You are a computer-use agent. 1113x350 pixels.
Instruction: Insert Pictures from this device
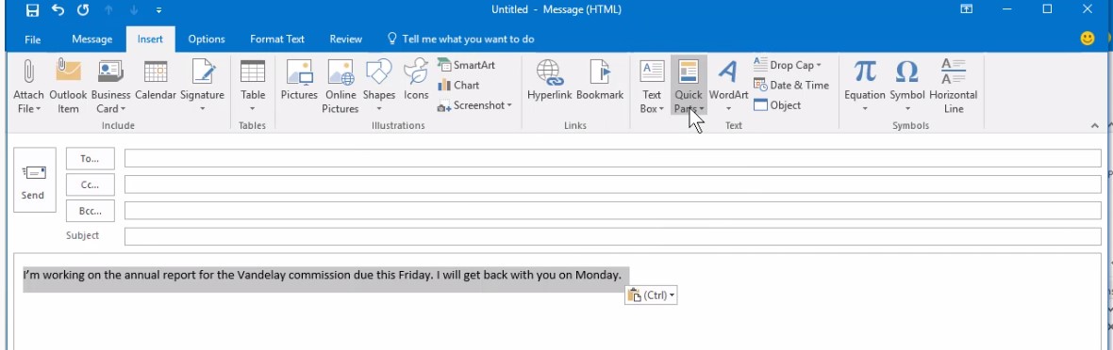299,80
